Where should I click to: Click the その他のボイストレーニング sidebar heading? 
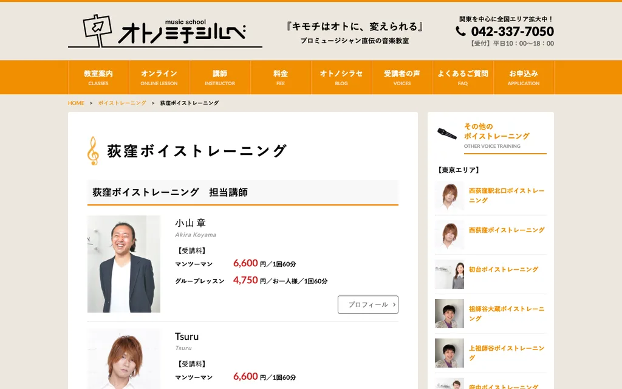(x=497, y=131)
